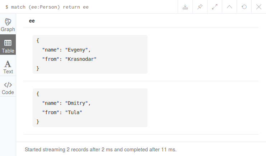Collapse the result frame
The height and width of the screenshot is (156, 266).
[229, 7]
